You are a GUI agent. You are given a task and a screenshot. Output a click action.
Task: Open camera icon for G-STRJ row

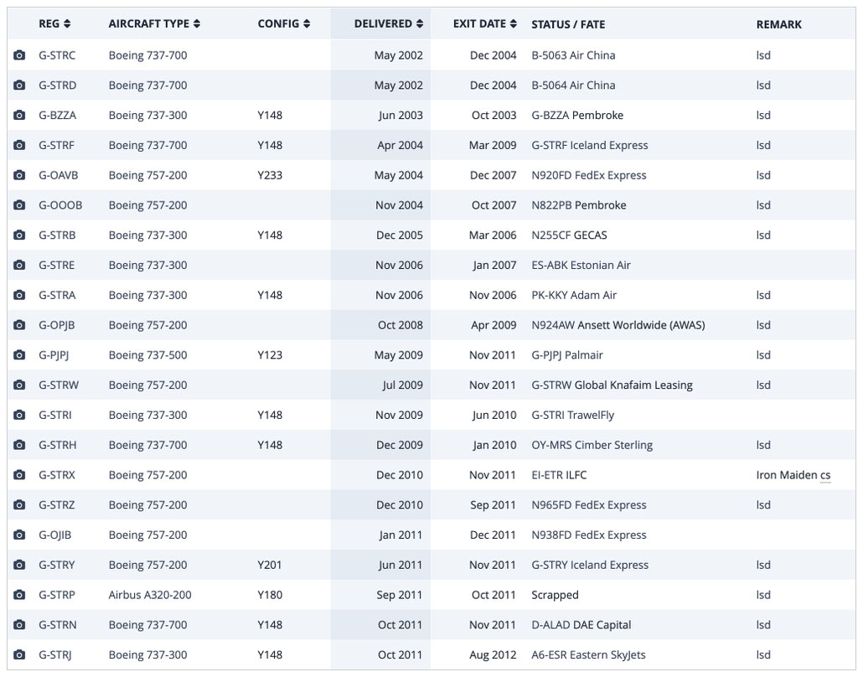point(19,655)
